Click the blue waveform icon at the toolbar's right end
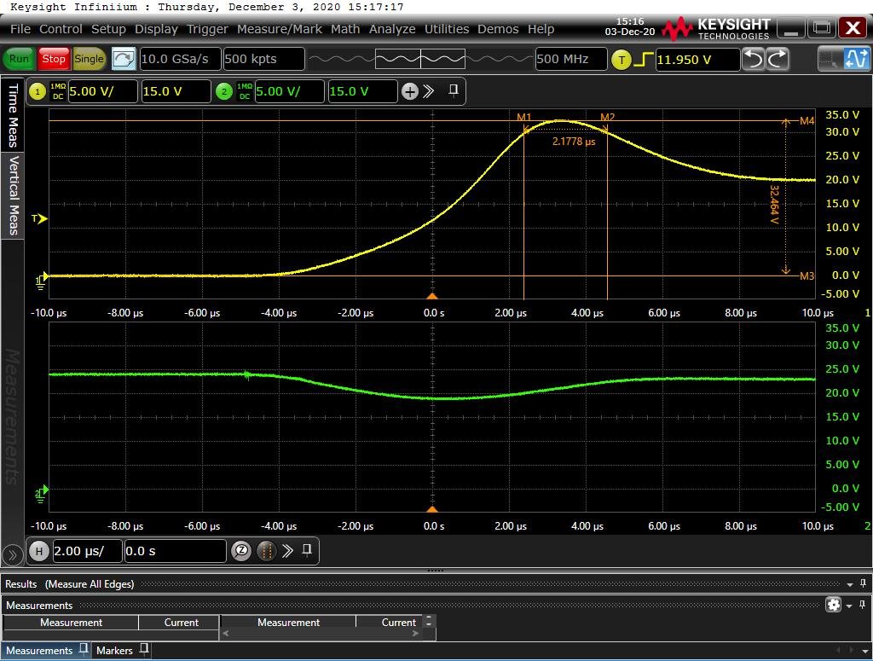The image size is (873, 661). [x=856, y=59]
